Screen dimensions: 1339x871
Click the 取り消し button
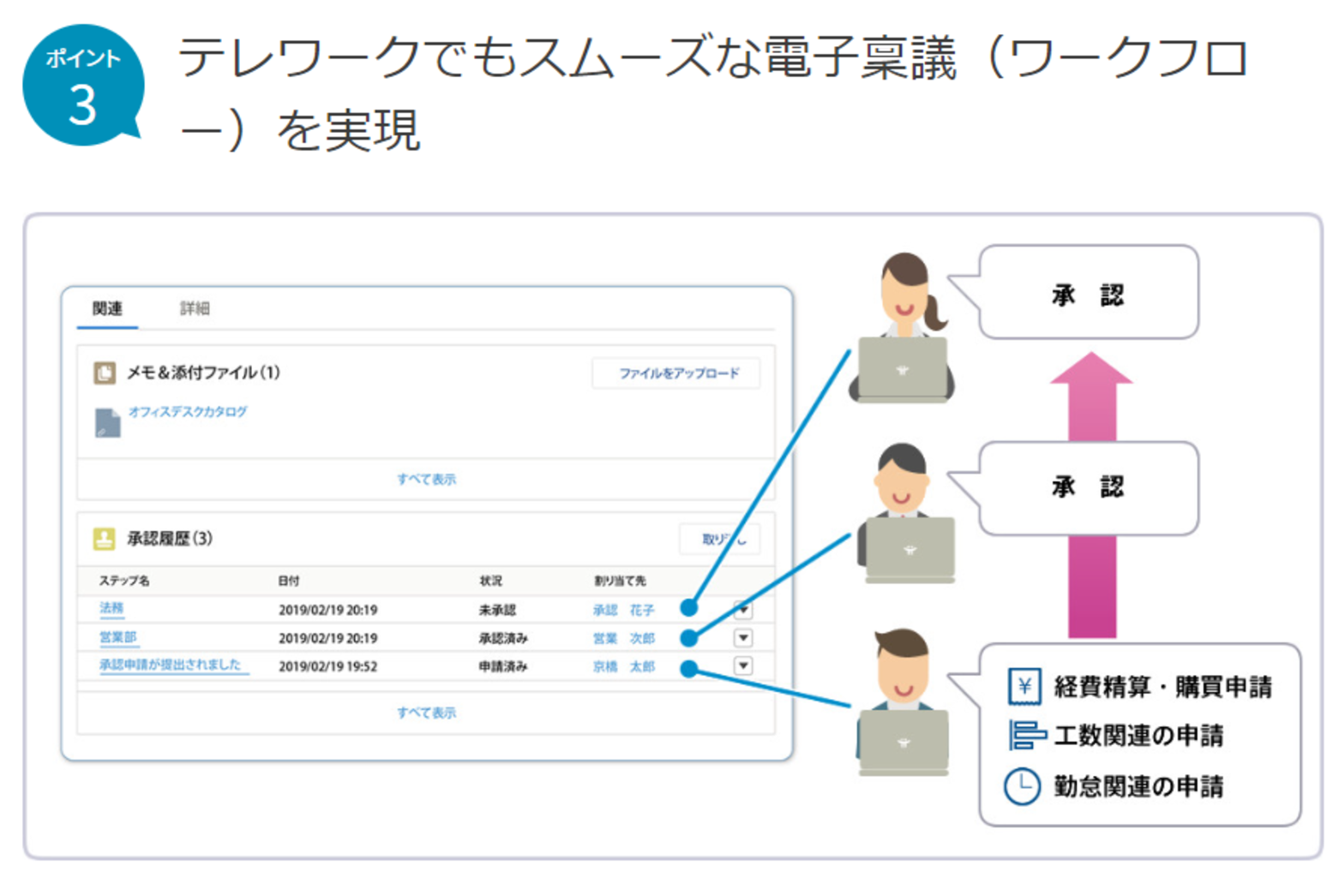720,538
